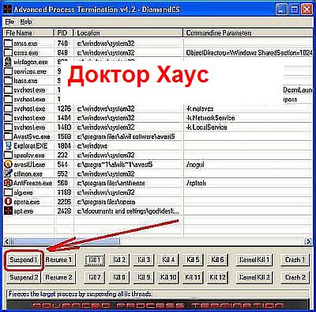This screenshot has width=316, height=312.
Task: Select the opera.exe row name
Action: 26,202
